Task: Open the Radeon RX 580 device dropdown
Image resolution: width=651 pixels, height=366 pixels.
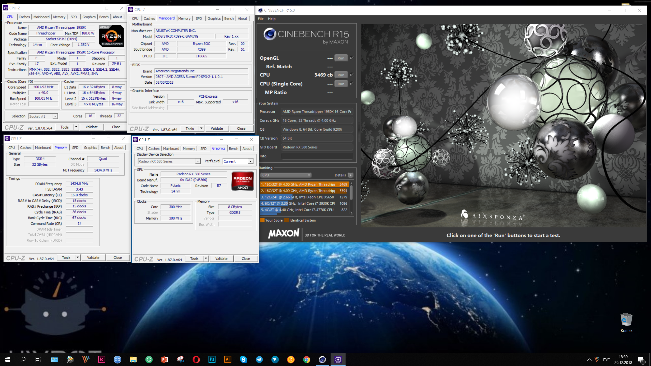Action: pos(169,161)
